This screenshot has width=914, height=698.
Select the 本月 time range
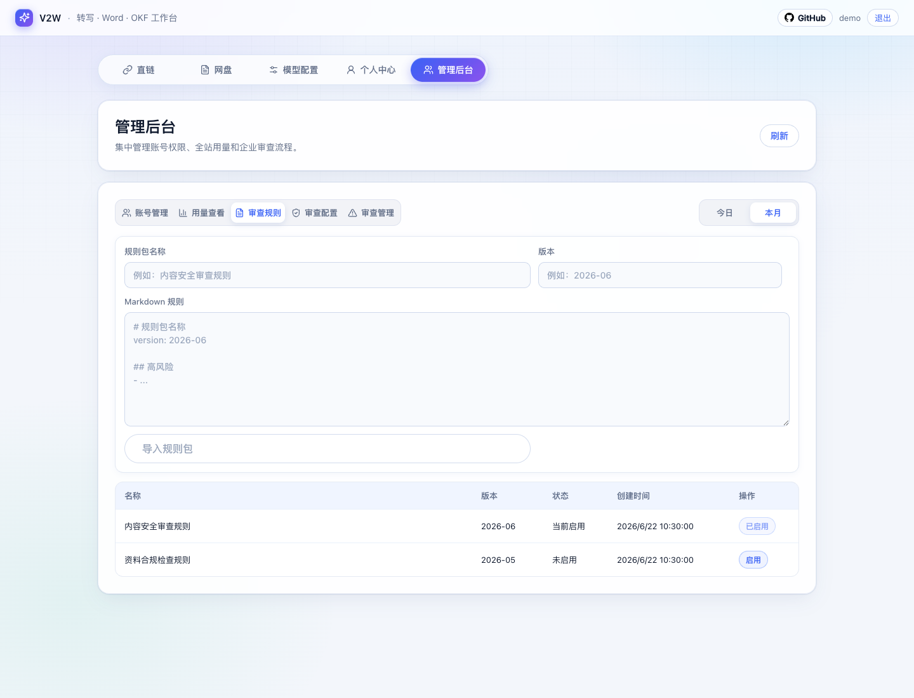(773, 213)
